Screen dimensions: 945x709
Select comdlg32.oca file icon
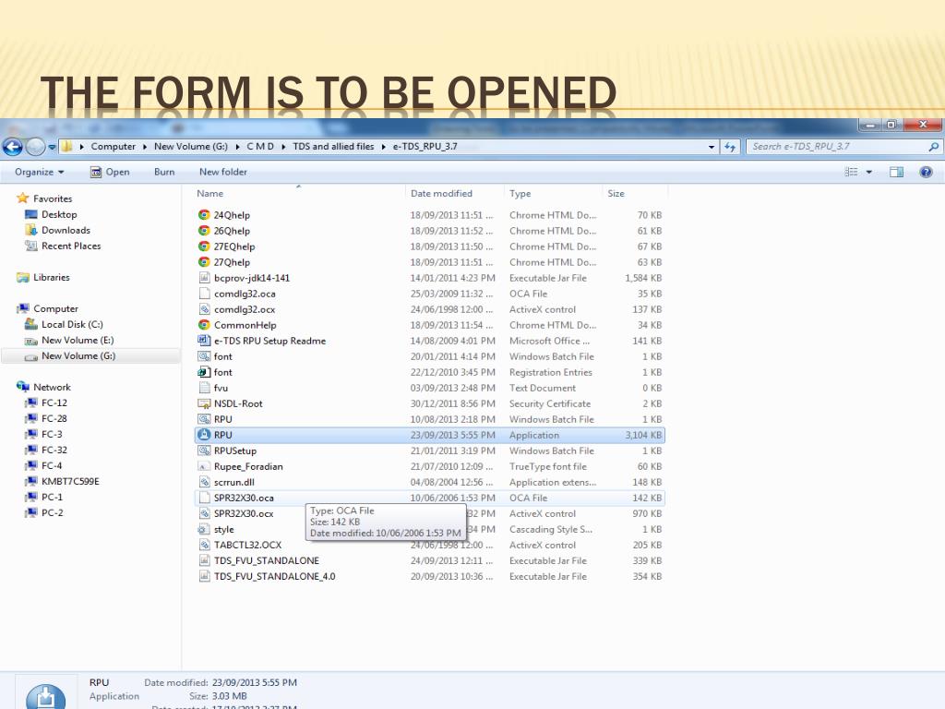pyautogui.click(x=204, y=293)
